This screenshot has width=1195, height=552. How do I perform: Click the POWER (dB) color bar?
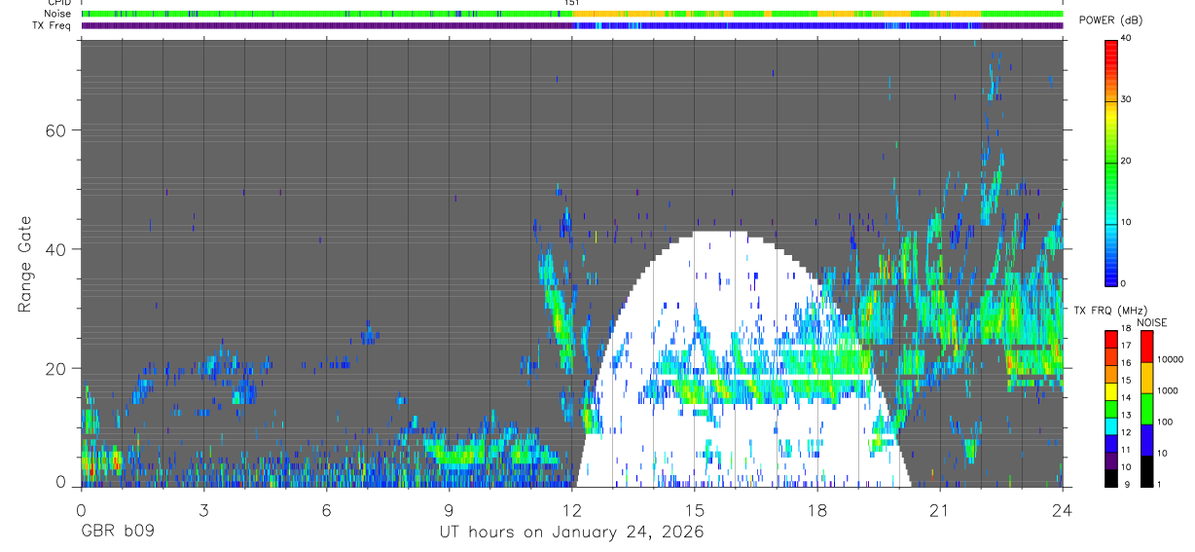(1111, 162)
